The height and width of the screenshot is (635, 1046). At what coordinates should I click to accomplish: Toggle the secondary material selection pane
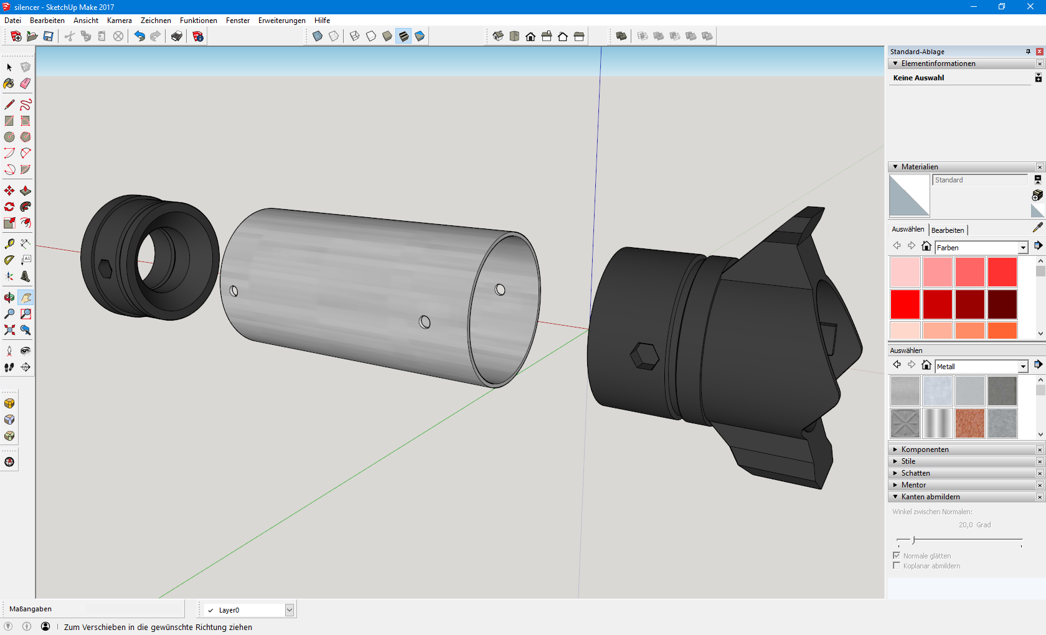point(1037,179)
